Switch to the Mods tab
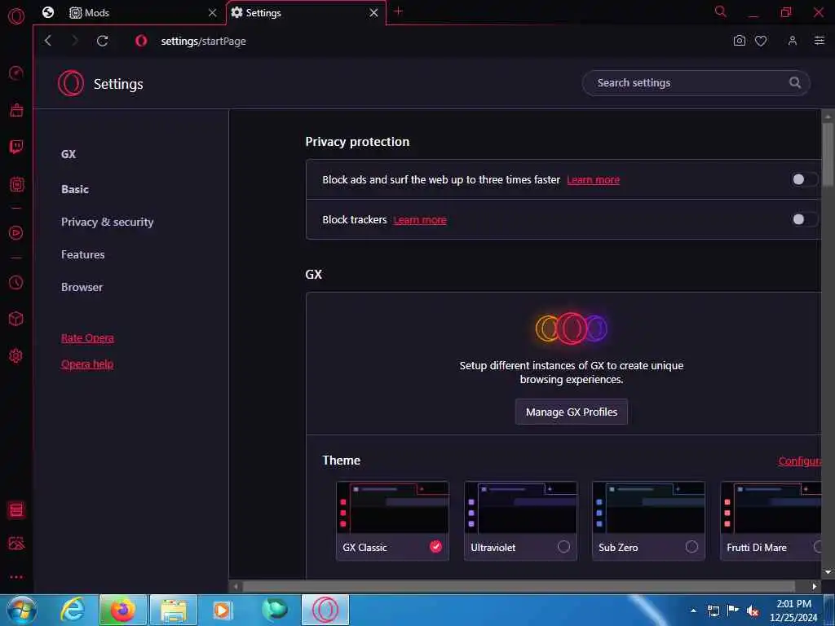 tap(144, 13)
